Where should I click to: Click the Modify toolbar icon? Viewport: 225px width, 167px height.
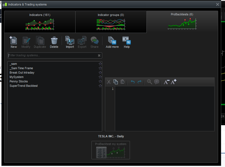26,42
